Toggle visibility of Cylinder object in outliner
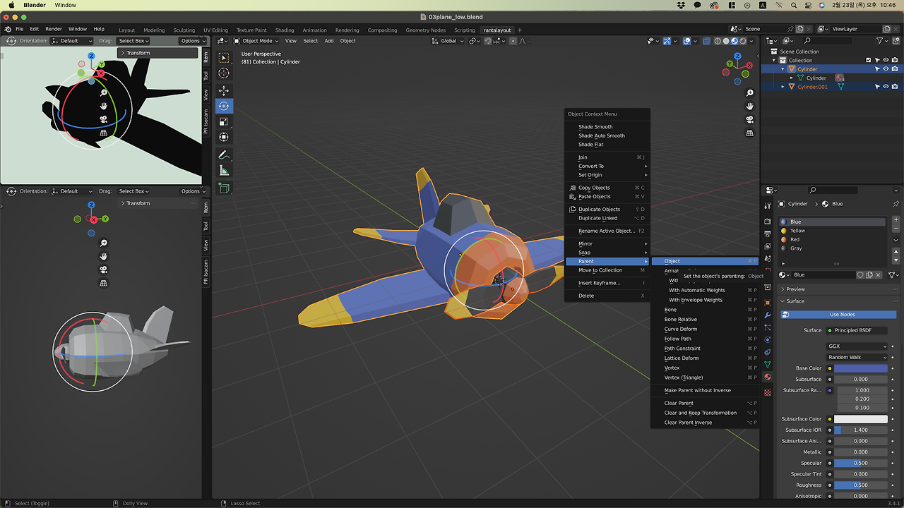 886,69
